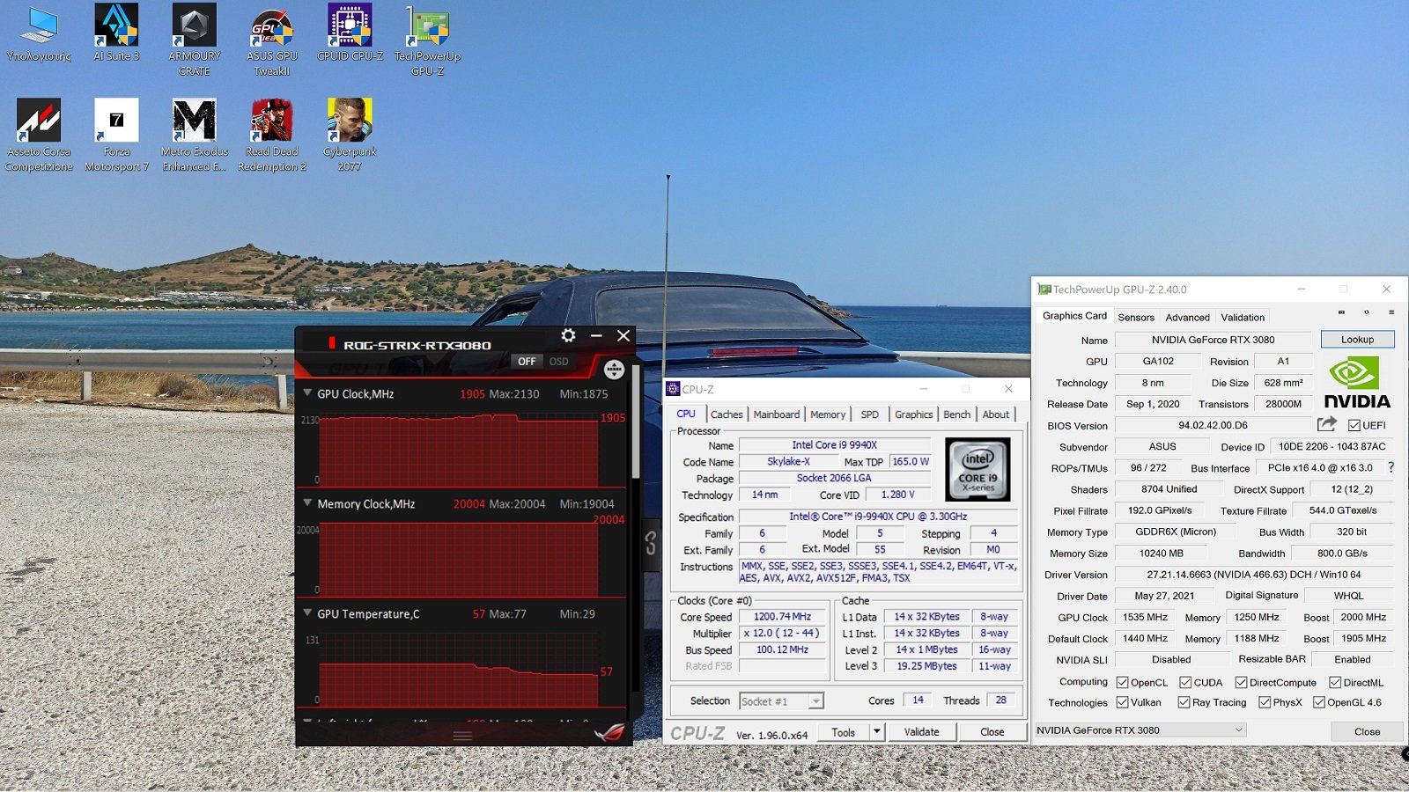Click the share BIOS export icon in GPU-Z
The image size is (1409, 792).
[1327, 424]
